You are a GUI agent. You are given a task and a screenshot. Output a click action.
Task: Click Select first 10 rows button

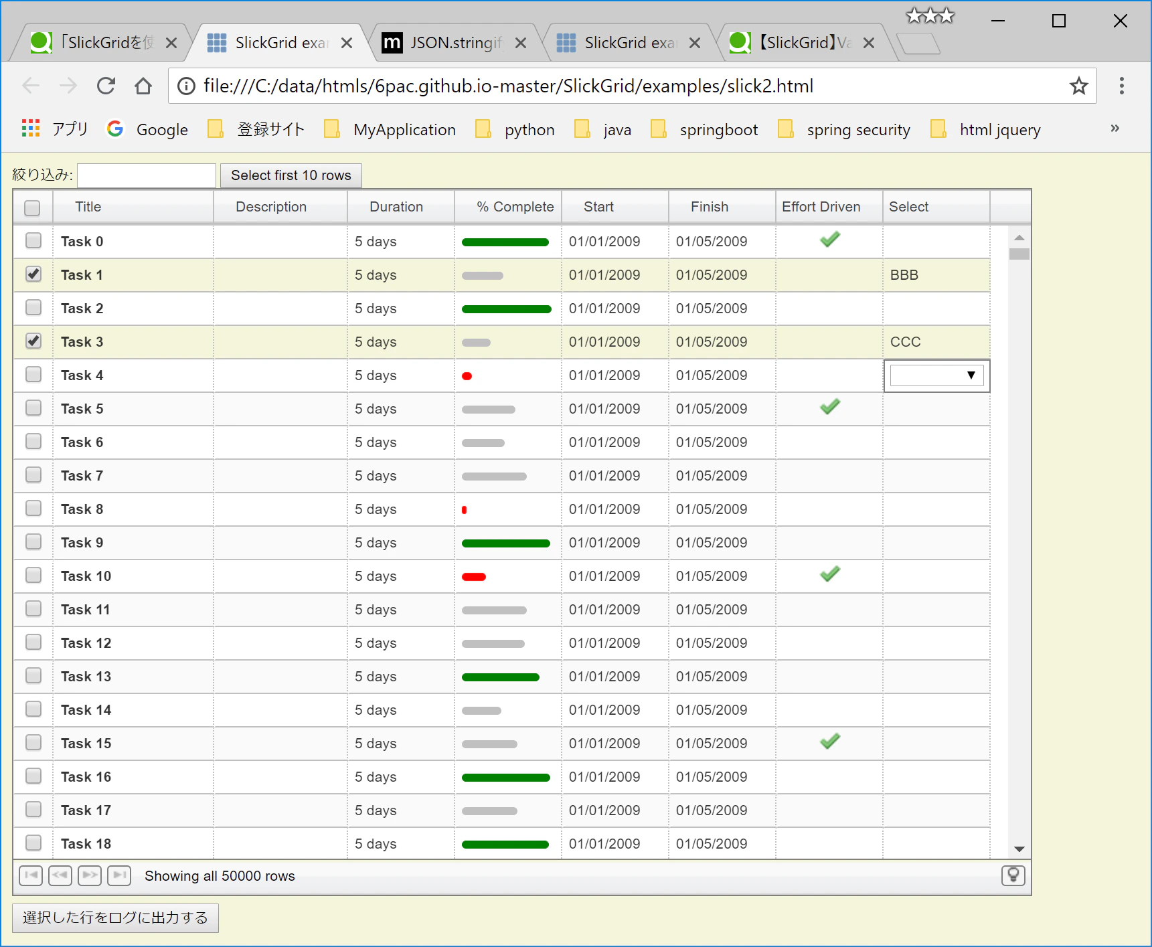[x=291, y=175]
